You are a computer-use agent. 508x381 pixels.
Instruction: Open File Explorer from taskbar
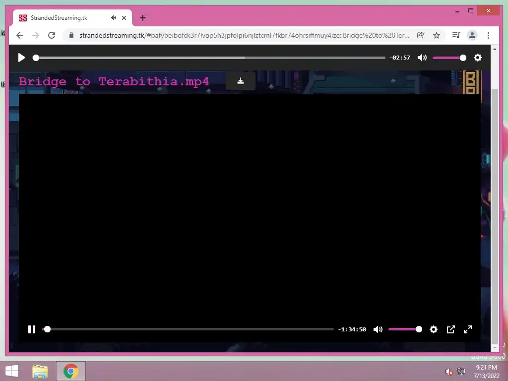[40, 371]
